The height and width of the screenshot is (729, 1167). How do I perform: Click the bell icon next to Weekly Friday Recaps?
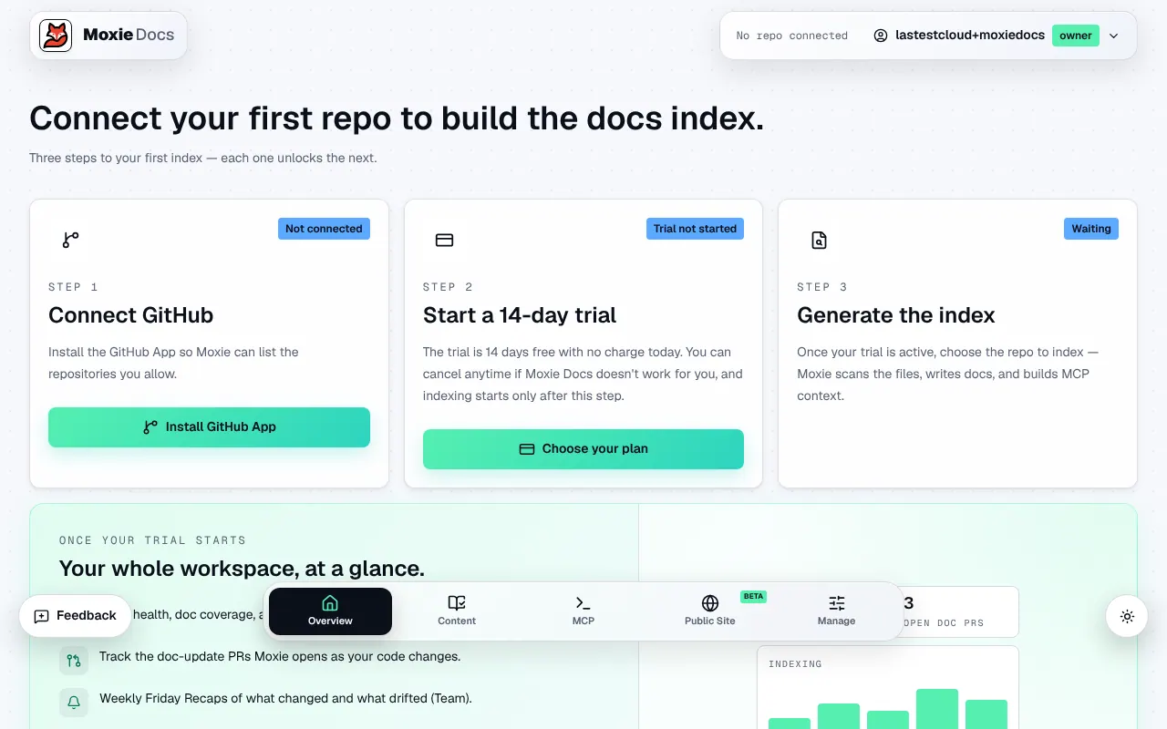coord(74,702)
